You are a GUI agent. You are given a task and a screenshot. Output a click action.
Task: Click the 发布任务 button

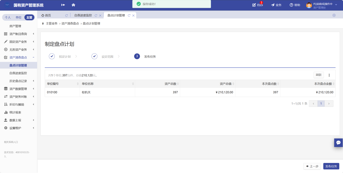331,166
